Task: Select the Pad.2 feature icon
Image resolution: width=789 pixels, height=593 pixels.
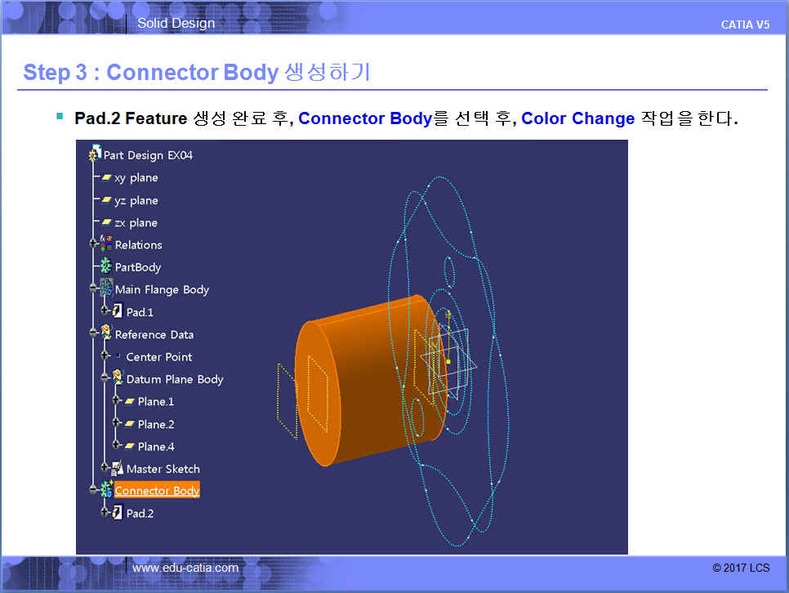Action: (118, 513)
